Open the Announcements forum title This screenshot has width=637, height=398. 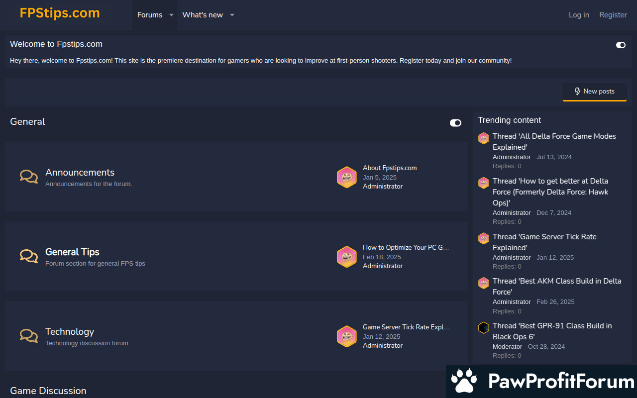coord(80,173)
